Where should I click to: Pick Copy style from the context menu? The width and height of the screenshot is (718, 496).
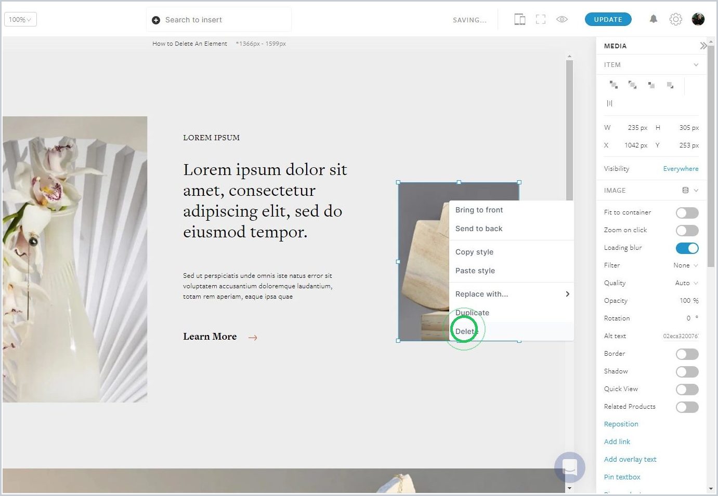512,252
